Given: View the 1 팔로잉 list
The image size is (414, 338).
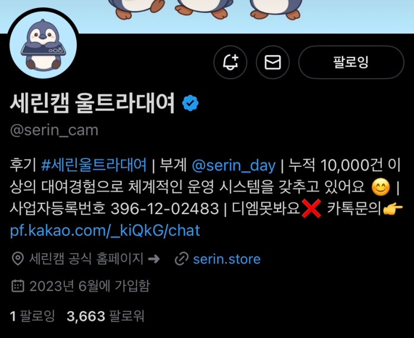Looking at the screenshot, I should pos(32,316).
